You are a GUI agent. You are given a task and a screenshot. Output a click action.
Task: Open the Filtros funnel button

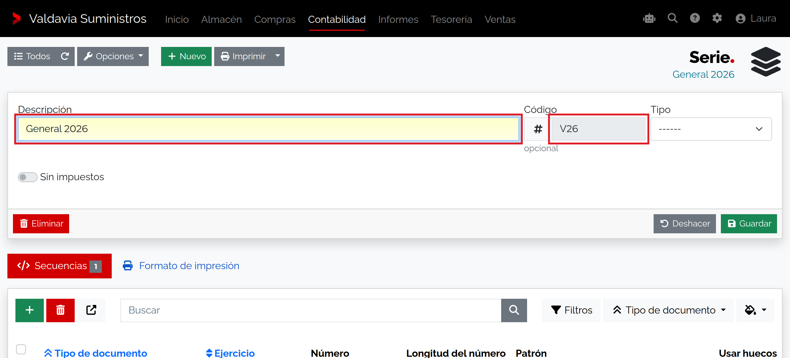(571, 310)
